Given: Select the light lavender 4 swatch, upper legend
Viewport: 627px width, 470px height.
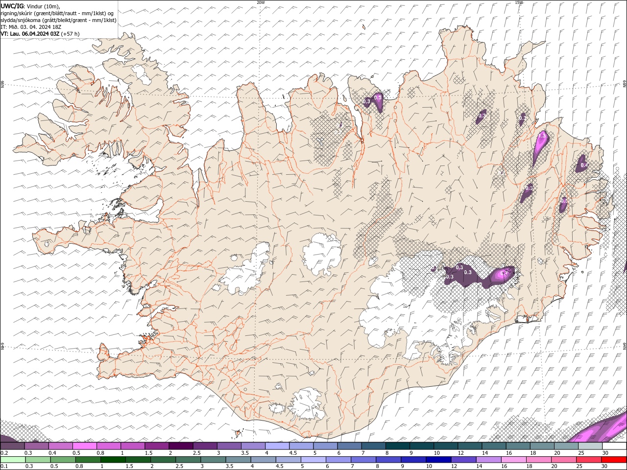Looking at the screenshot, I should point(277,446).
